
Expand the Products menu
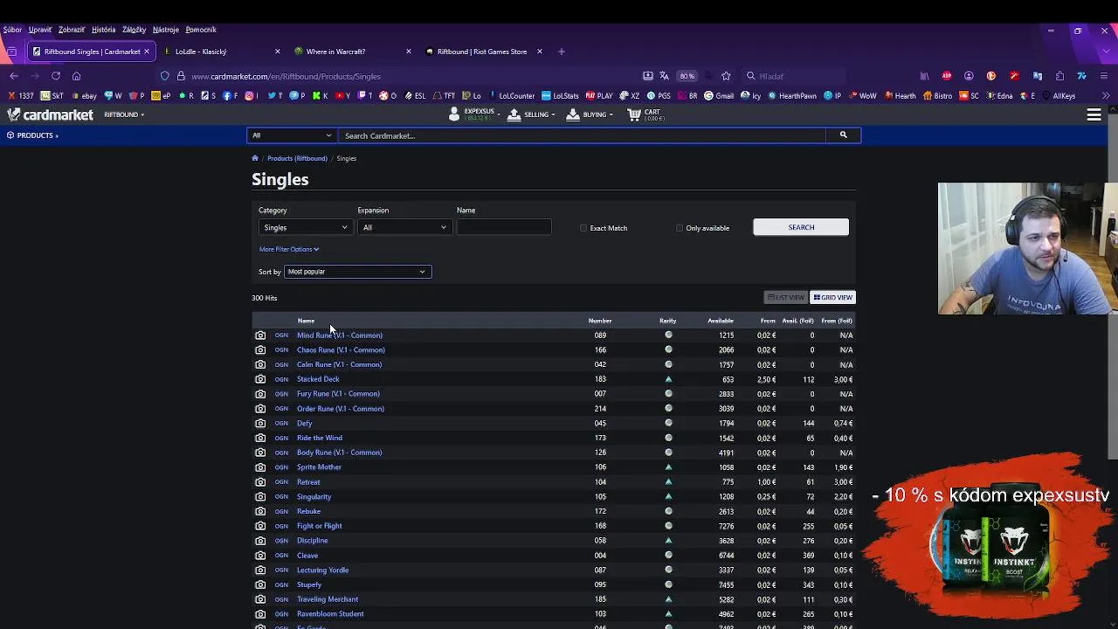click(32, 135)
